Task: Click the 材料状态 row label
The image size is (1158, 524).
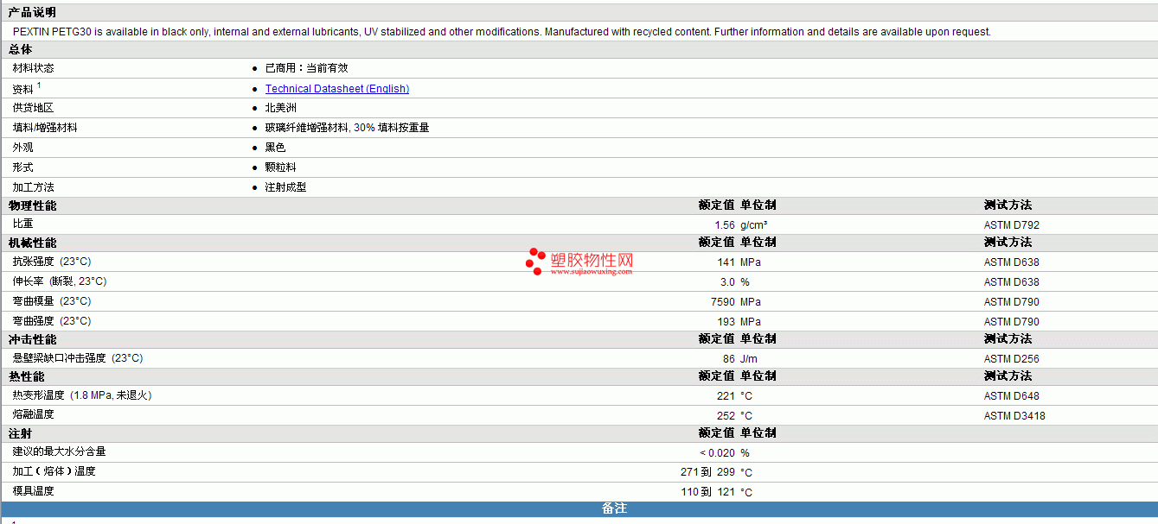Action: [x=33, y=68]
